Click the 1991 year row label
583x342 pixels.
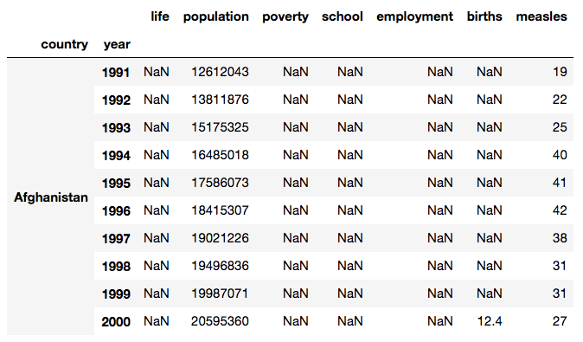coord(116,72)
